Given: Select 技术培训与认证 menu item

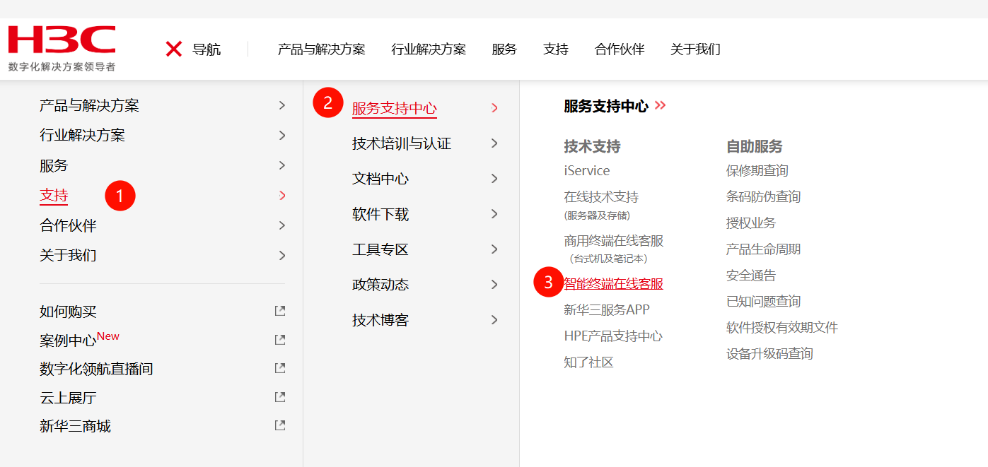Looking at the screenshot, I should click(402, 143).
